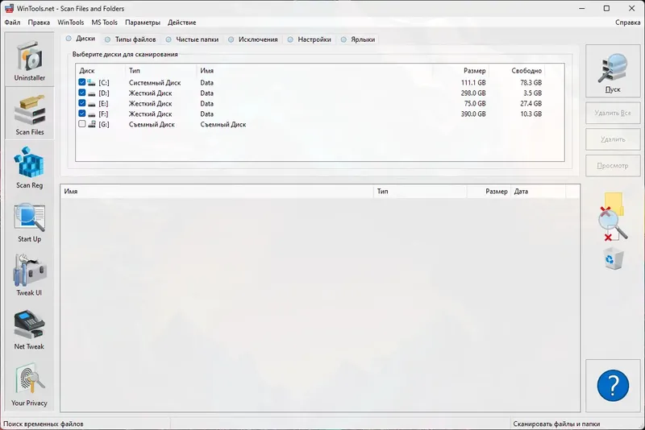The height and width of the screenshot is (430, 645).
Task: Sort results by the Дата column header
Action: tap(538, 192)
